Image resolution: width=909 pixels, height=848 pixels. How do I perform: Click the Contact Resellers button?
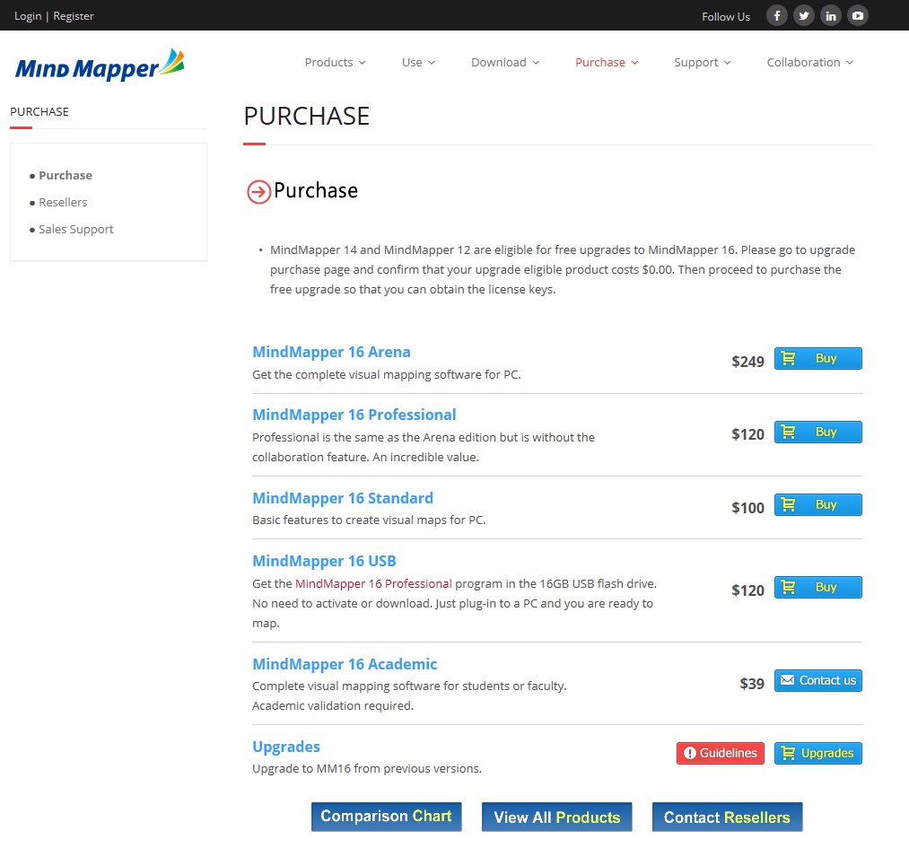727,817
